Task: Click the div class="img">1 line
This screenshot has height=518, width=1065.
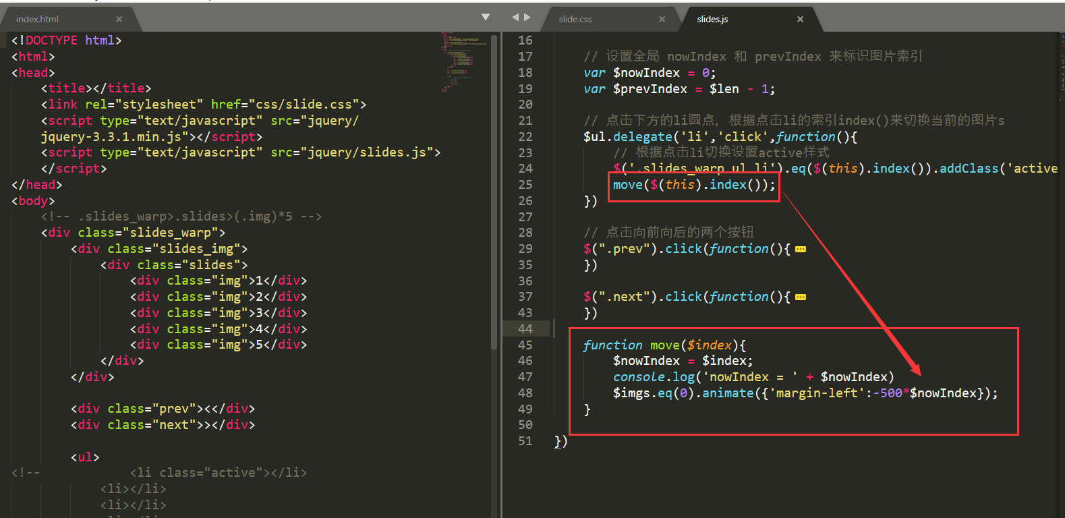Action: pyautogui.click(x=219, y=281)
